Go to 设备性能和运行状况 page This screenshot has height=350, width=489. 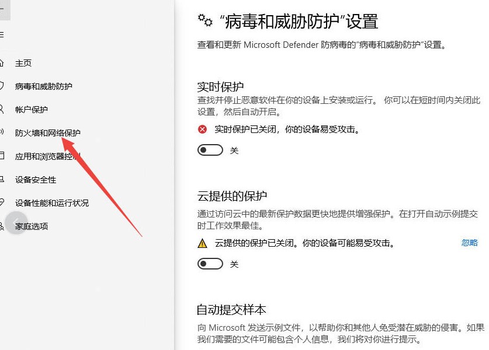tap(52, 203)
